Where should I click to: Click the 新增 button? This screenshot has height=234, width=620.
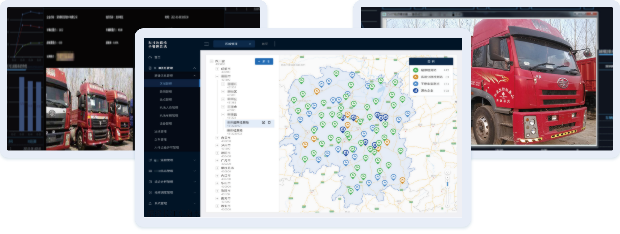[264, 62]
